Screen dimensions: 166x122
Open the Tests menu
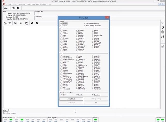click(14, 4)
